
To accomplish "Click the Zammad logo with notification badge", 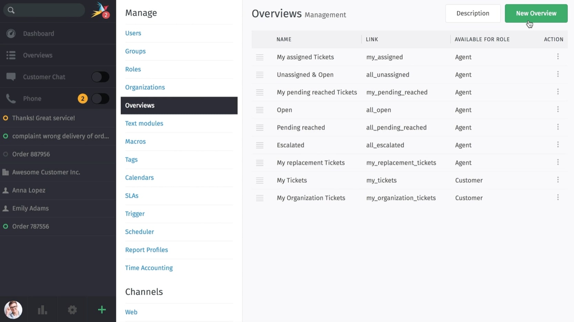I will click(100, 10).
